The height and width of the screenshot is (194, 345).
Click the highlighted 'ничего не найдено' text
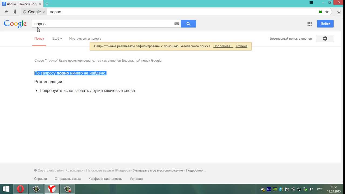88,73
